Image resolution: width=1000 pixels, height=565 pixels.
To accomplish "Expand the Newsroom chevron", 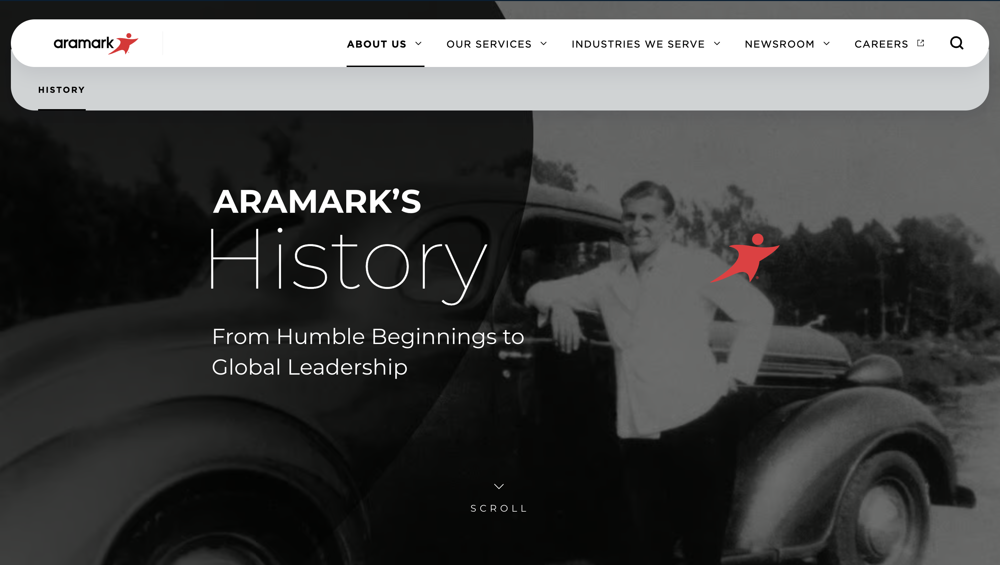I will pyautogui.click(x=827, y=44).
